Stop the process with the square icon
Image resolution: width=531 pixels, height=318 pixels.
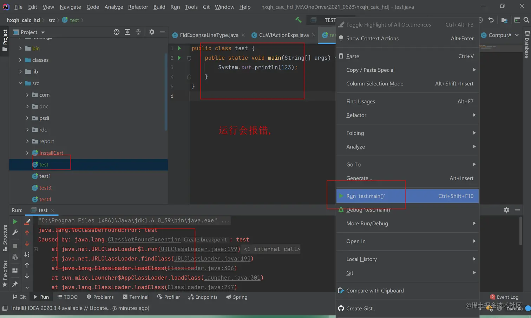coord(15,246)
